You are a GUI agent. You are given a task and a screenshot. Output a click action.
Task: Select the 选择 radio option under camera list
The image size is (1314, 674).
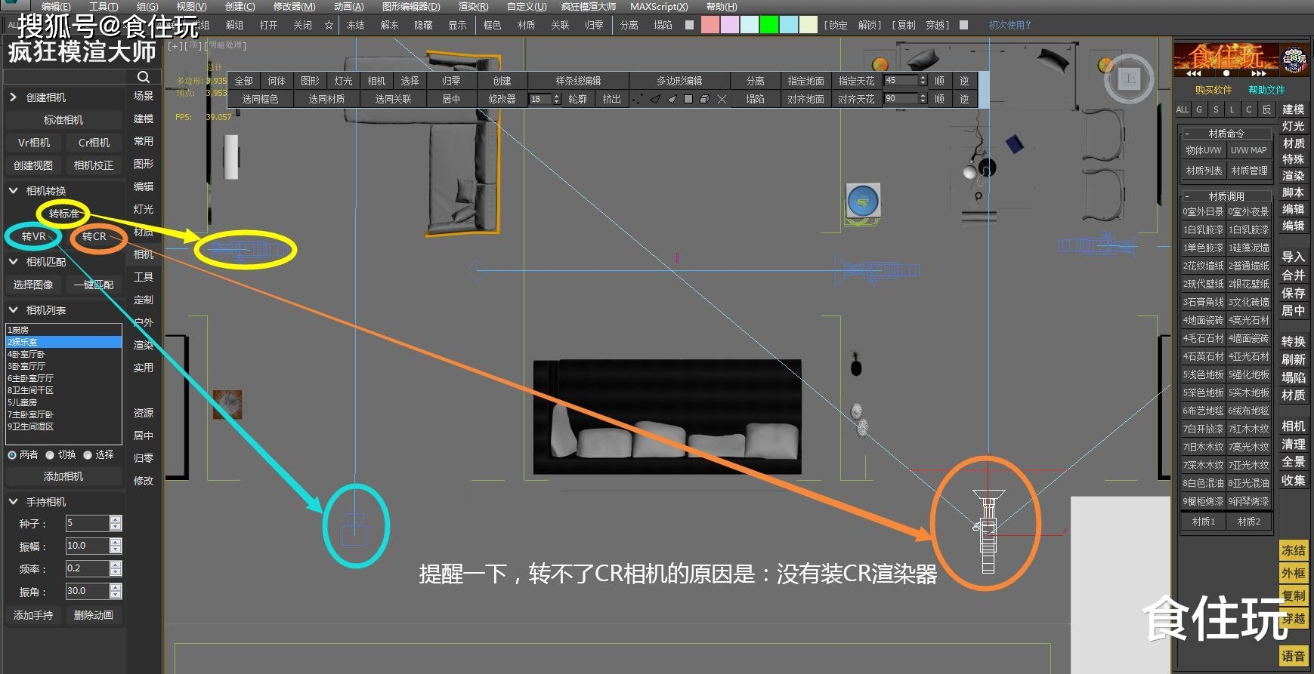88,455
